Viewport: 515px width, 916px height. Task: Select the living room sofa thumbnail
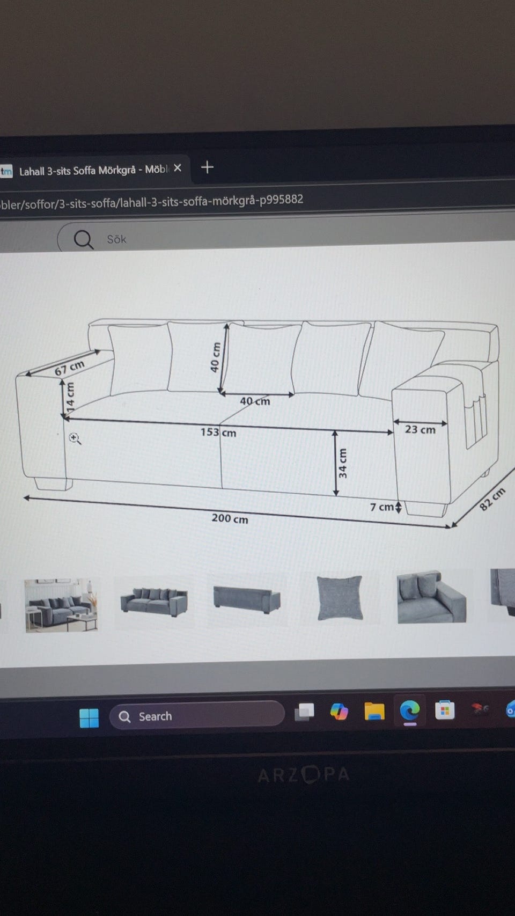point(61,605)
